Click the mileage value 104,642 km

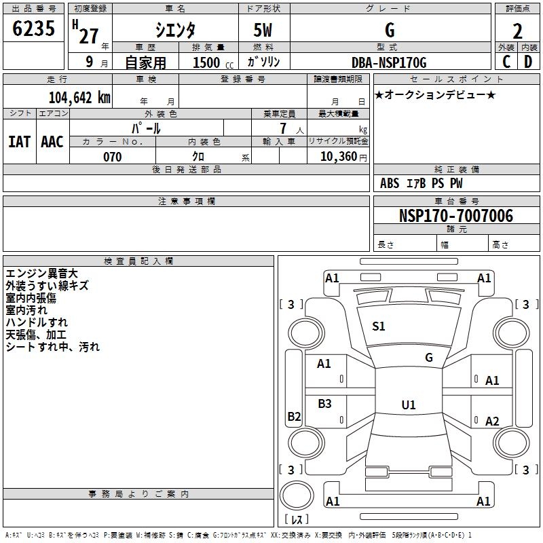[x=79, y=98]
